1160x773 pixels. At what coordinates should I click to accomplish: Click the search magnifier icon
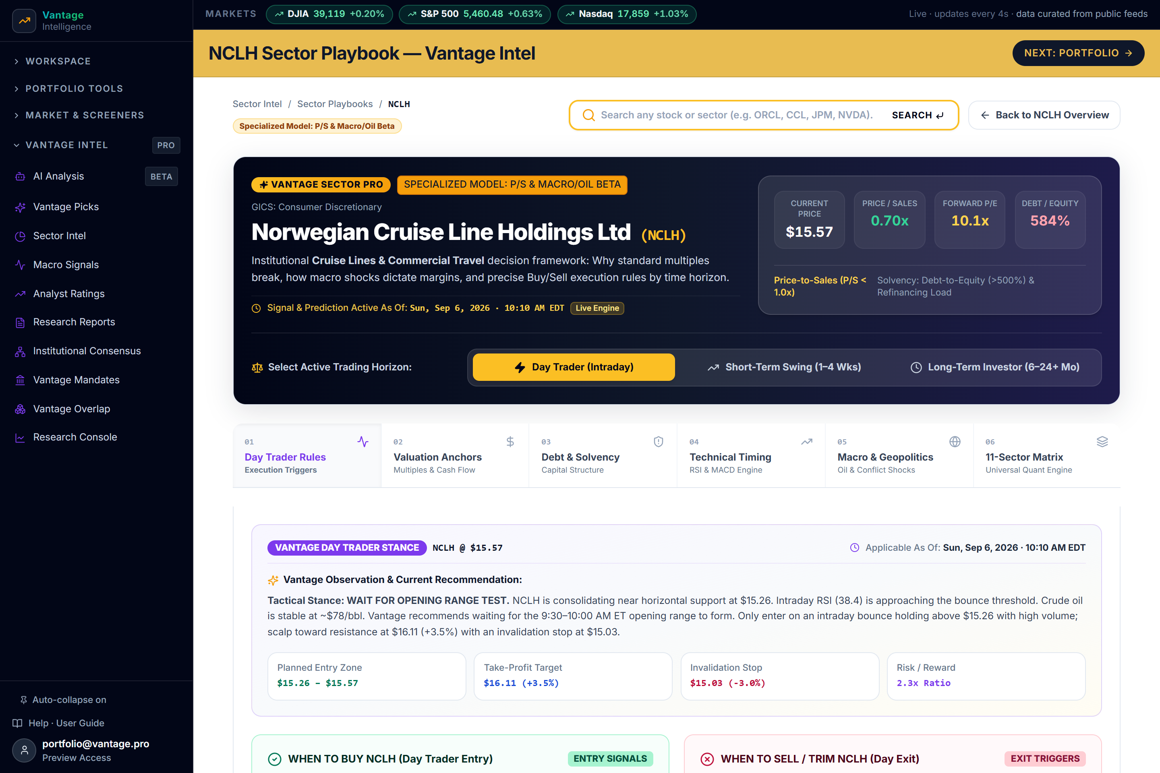588,116
